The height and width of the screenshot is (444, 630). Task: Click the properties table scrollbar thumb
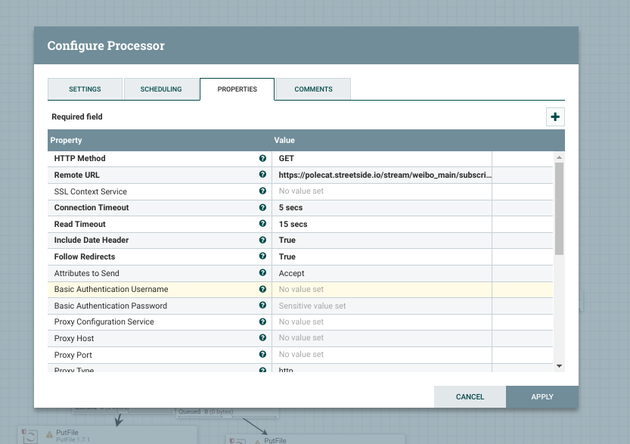click(559, 208)
